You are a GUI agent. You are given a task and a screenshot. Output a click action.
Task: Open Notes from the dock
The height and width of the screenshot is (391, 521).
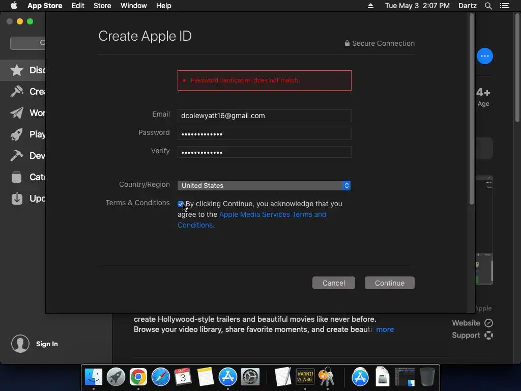click(x=206, y=377)
